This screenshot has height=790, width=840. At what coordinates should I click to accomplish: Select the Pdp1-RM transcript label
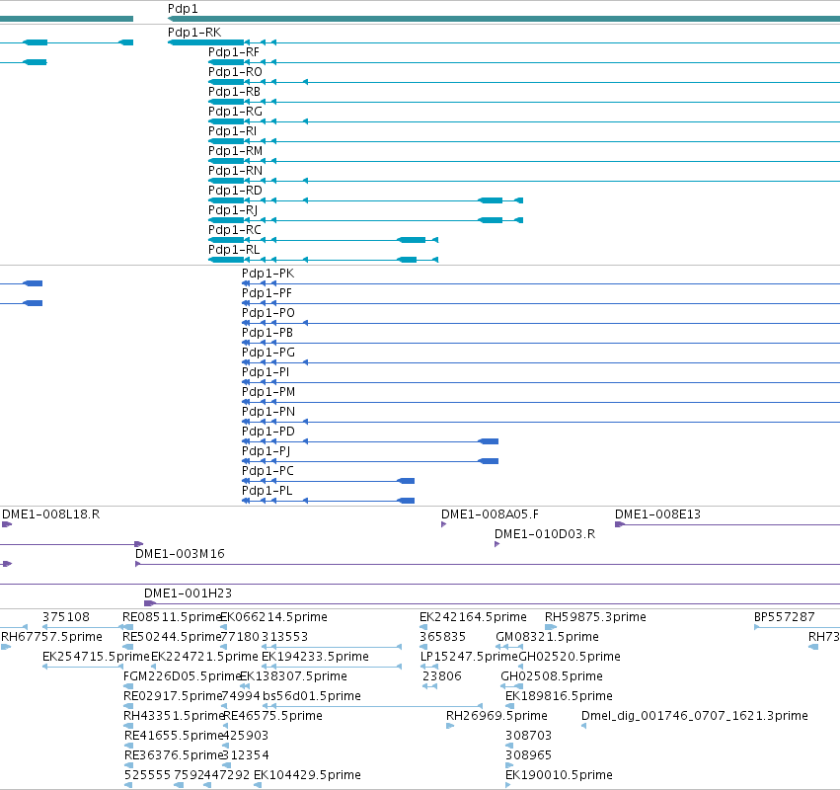point(235,151)
